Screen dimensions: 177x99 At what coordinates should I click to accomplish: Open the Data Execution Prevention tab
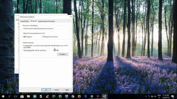click(x=46, y=21)
